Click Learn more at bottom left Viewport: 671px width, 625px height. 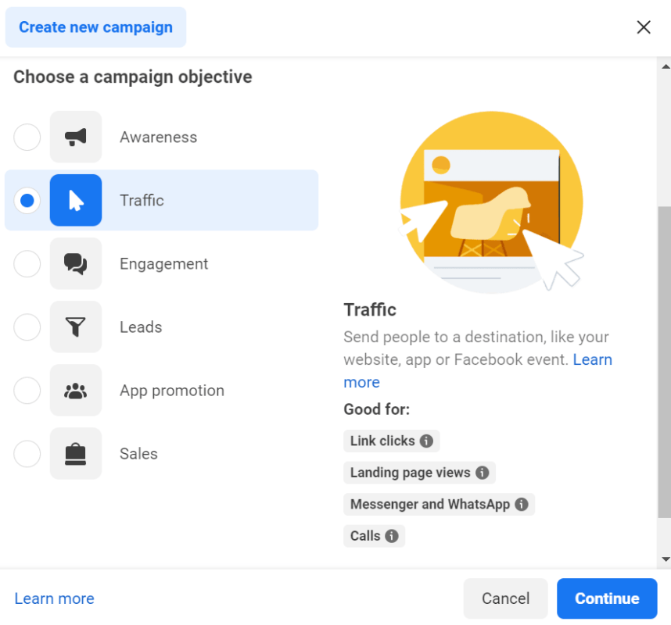(53, 598)
